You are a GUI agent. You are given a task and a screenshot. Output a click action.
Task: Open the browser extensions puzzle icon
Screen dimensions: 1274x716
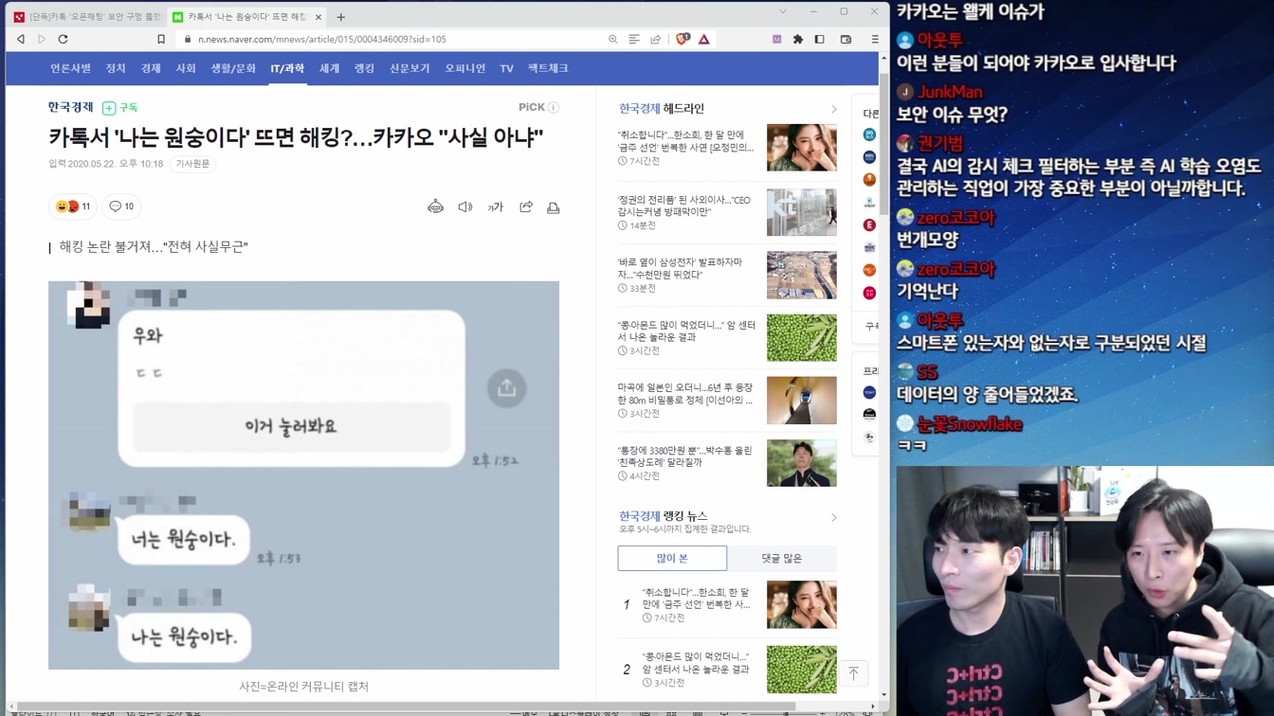[798, 40]
